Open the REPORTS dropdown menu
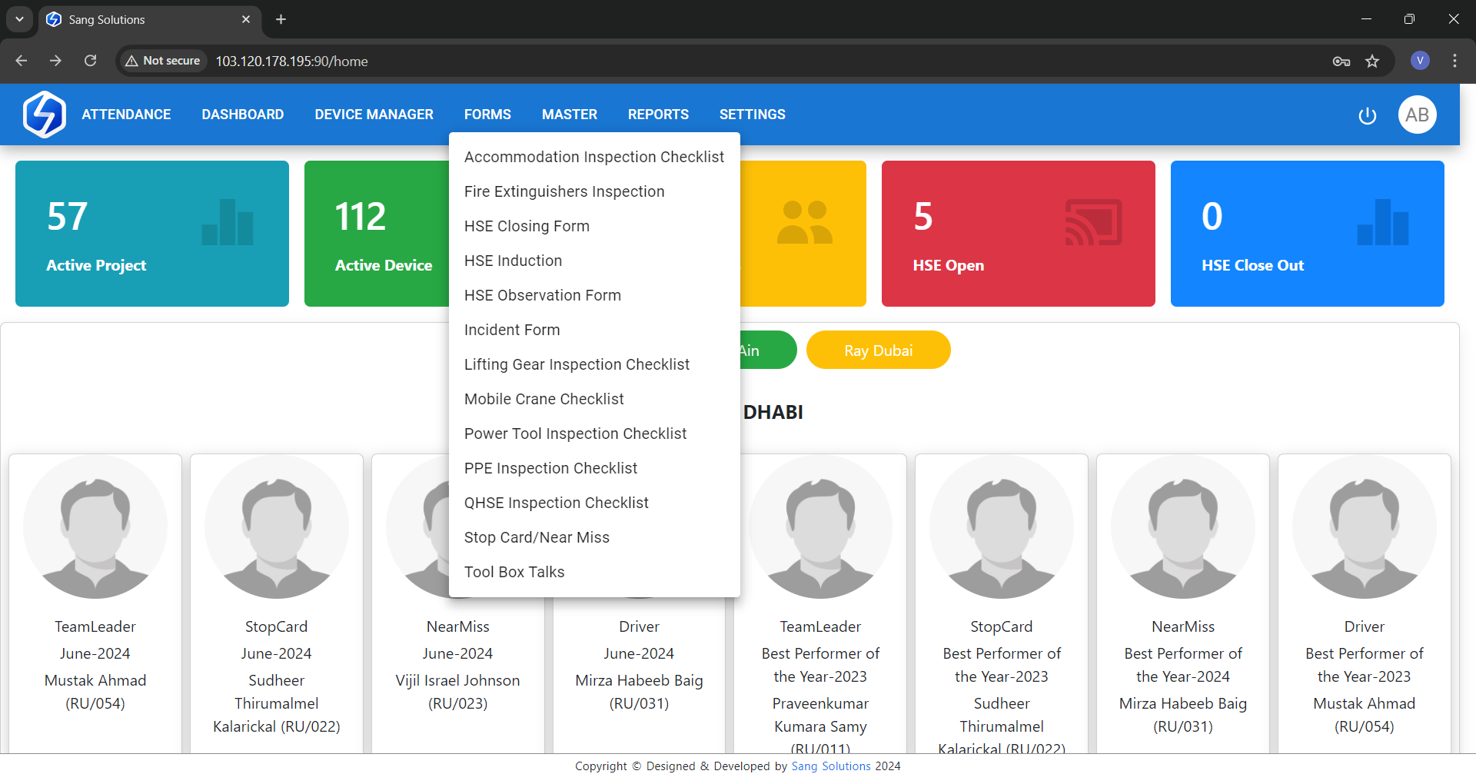Viewport: 1476px width, 784px height. 657,115
